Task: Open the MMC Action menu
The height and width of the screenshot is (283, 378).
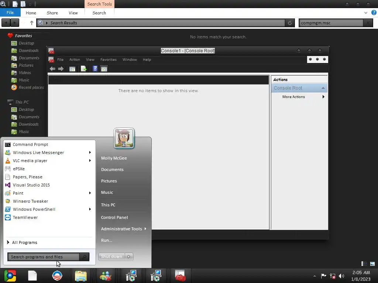Action: 75,60
